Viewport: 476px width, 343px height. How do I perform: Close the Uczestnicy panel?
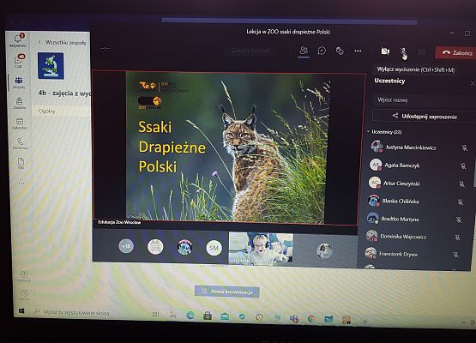tap(472, 83)
